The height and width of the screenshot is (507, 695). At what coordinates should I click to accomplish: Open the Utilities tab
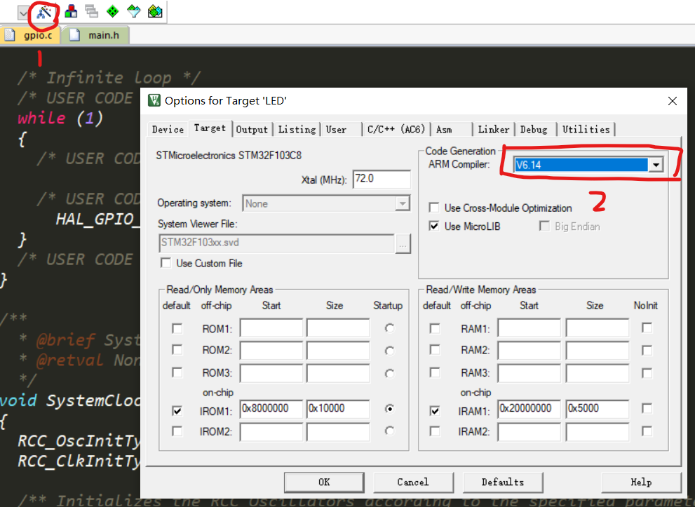(586, 130)
